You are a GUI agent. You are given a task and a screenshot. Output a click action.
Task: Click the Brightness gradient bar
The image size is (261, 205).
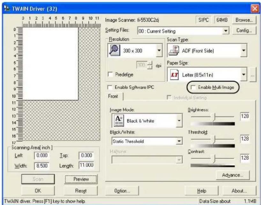[x=213, y=124]
